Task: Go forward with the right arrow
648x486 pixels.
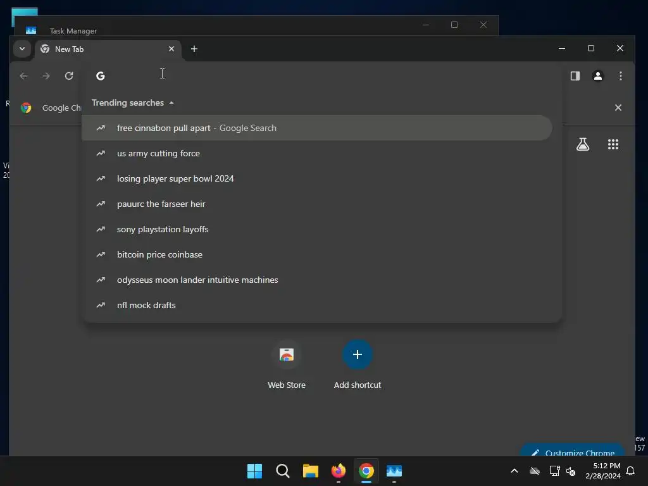Action: point(46,76)
